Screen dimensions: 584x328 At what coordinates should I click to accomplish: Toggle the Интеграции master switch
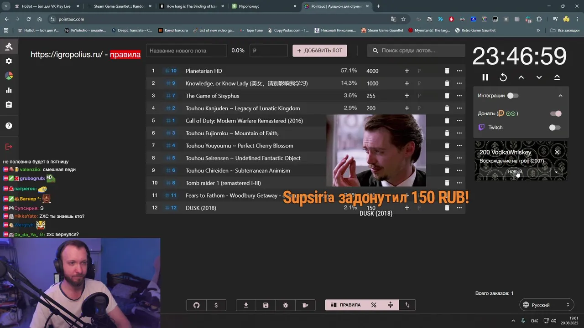pos(513,96)
